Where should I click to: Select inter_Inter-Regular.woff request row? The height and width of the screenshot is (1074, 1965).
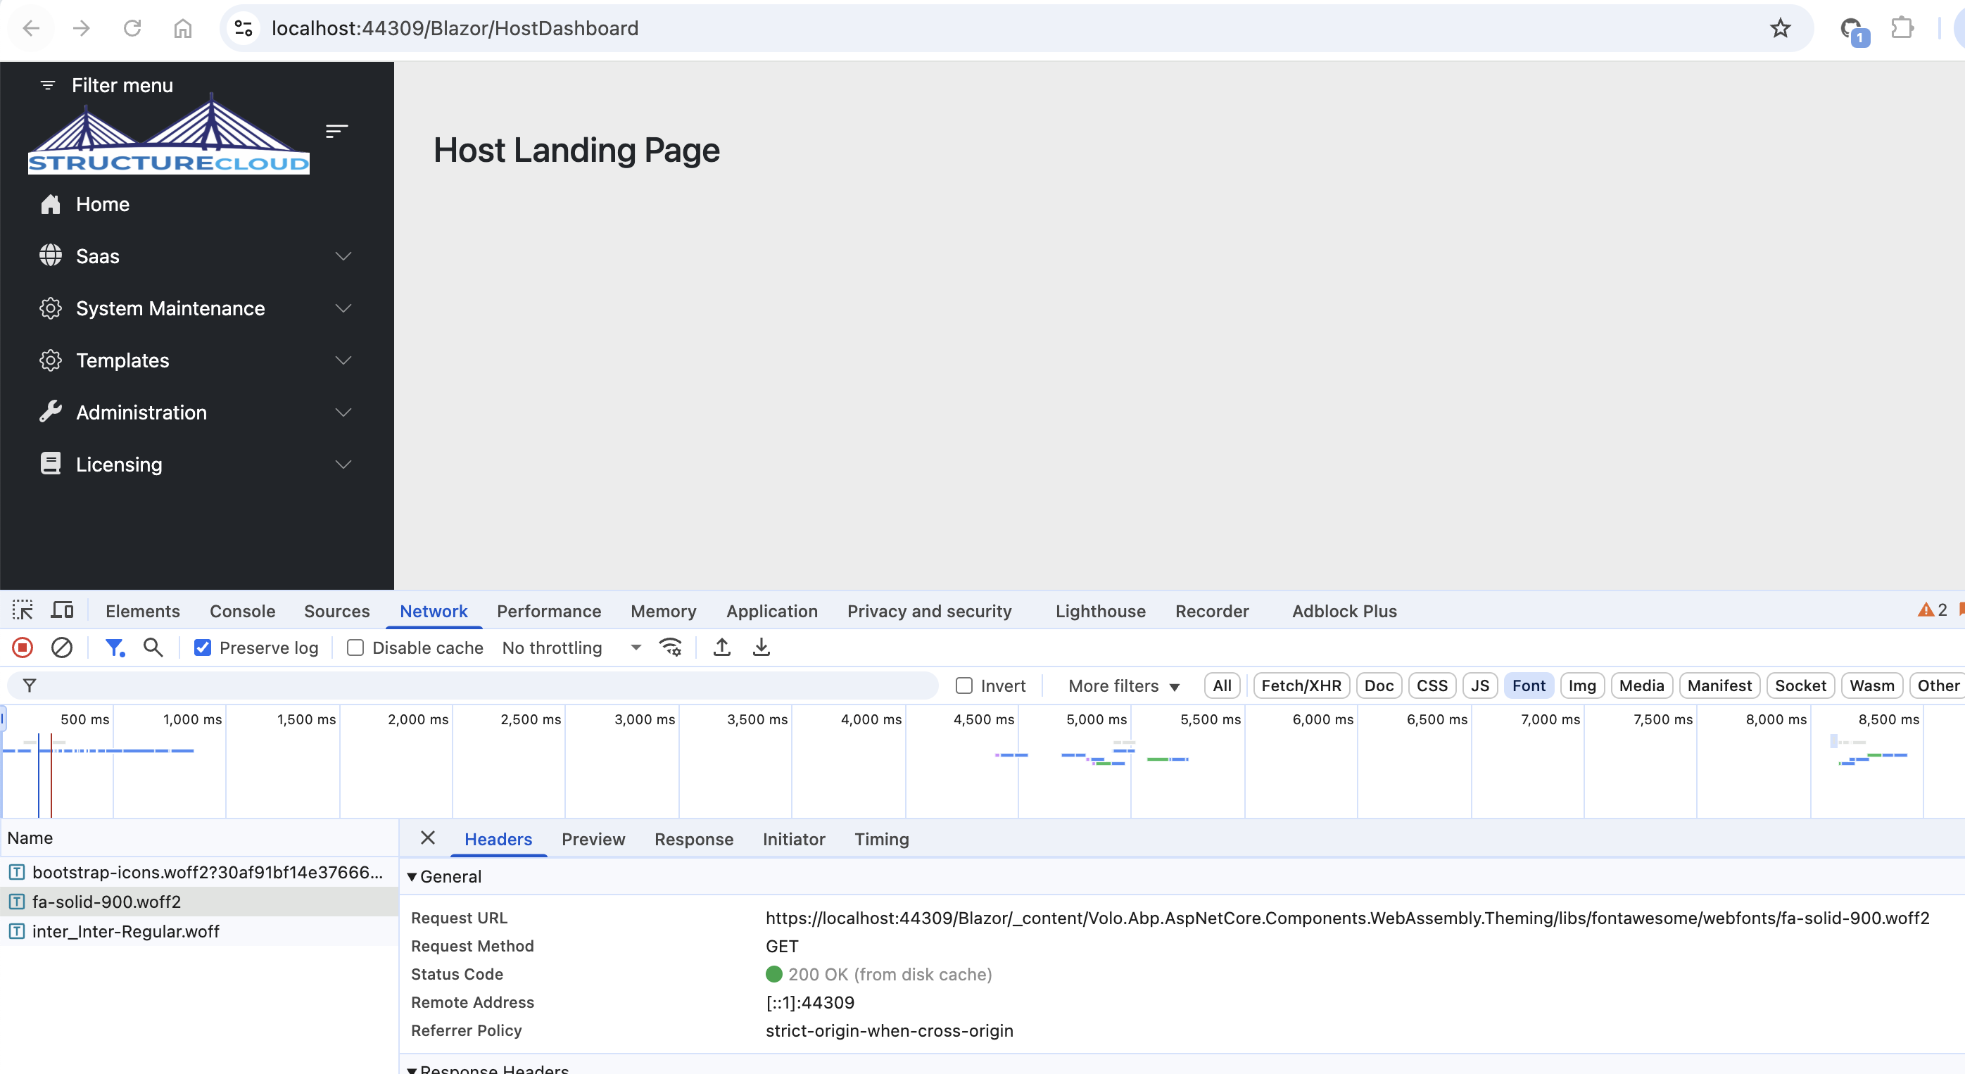pos(126,931)
